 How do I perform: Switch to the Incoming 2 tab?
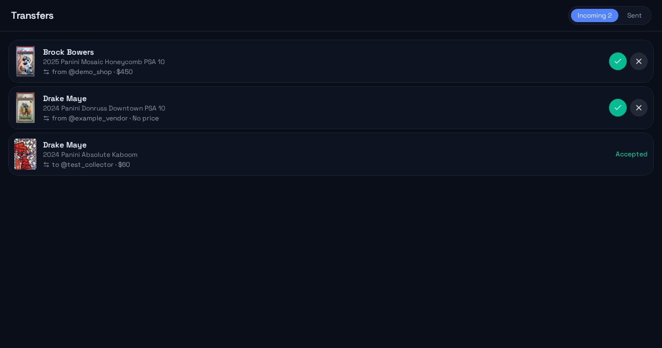[x=594, y=15]
